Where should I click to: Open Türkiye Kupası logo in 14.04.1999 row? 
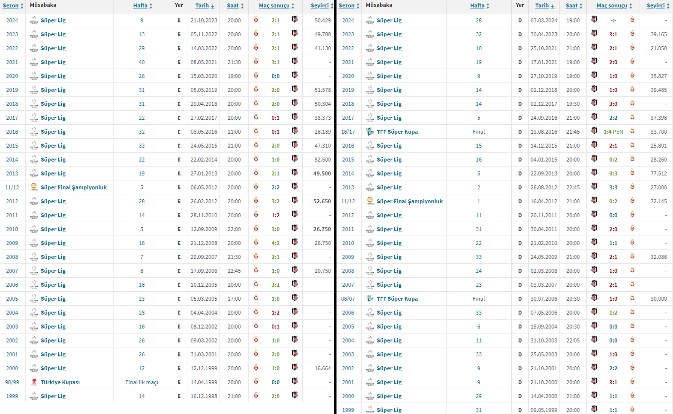[x=34, y=382]
